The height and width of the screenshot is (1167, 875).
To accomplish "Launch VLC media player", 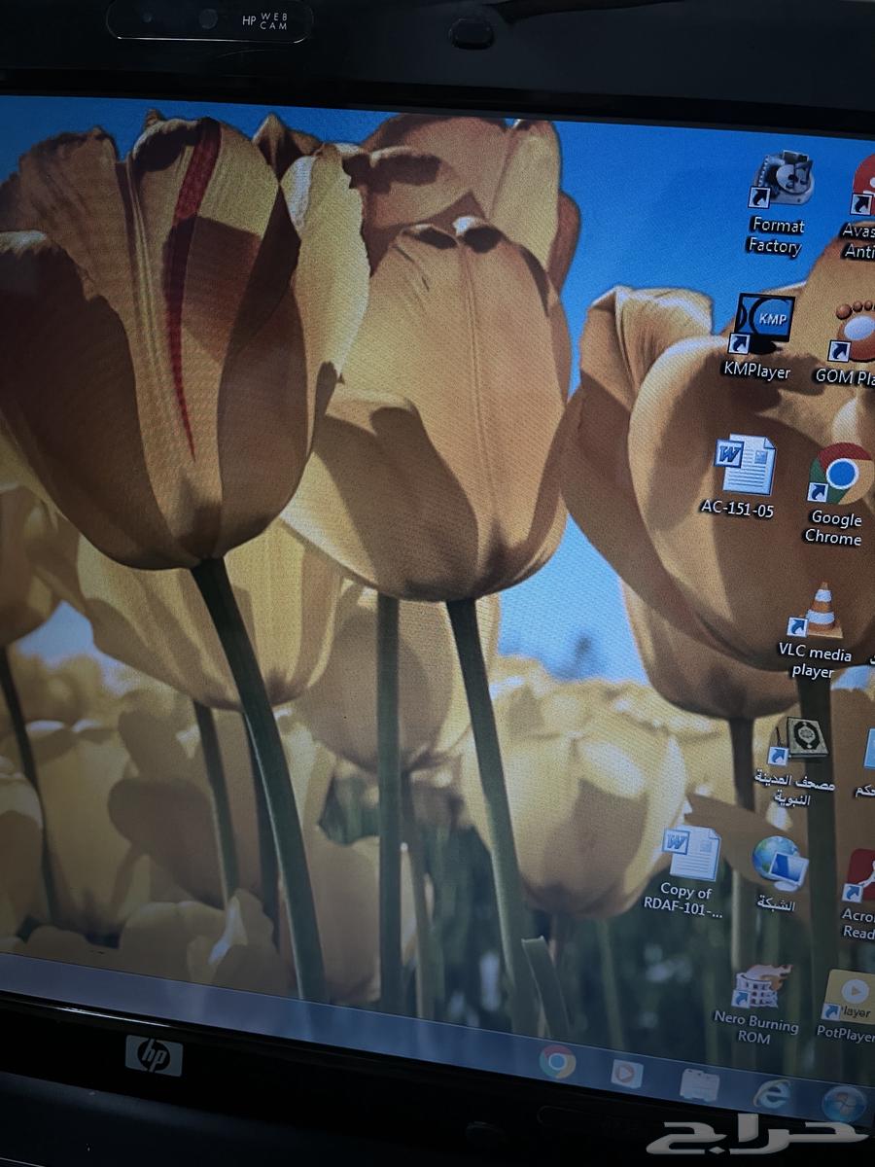I will pyautogui.click(x=822, y=608).
